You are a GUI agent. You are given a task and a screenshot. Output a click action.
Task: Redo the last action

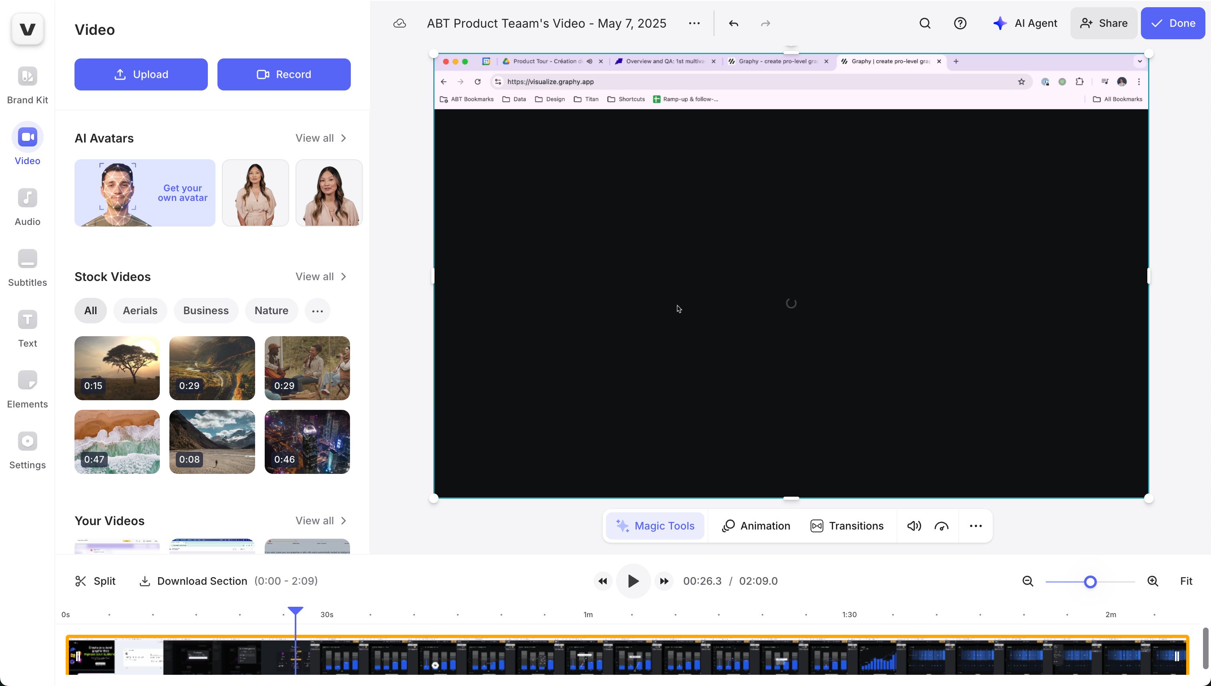[x=766, y=23]
